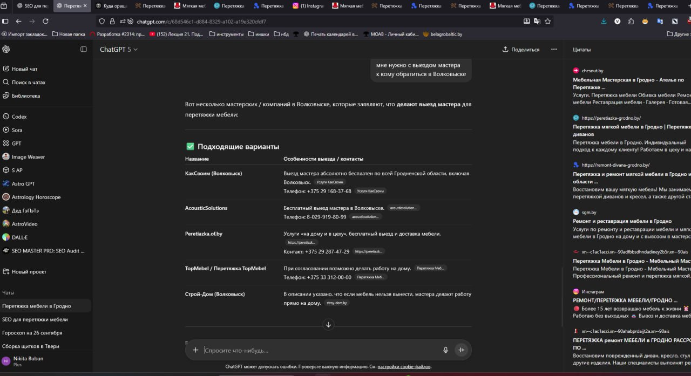Viewport: 691px width, 376px height.
Task: Start voice mode with waveform icon
Action: point(461,350)
